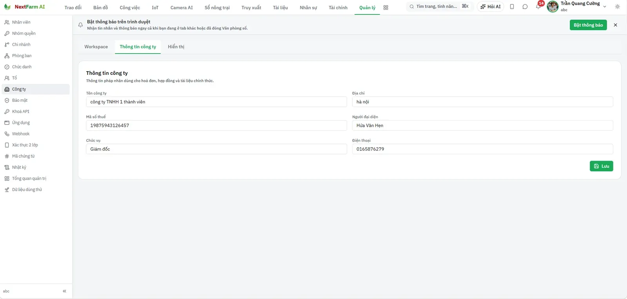Open Nhân viên in the sidebar
The height and width of the screenshot is (299, 627).
pos(36,22)
